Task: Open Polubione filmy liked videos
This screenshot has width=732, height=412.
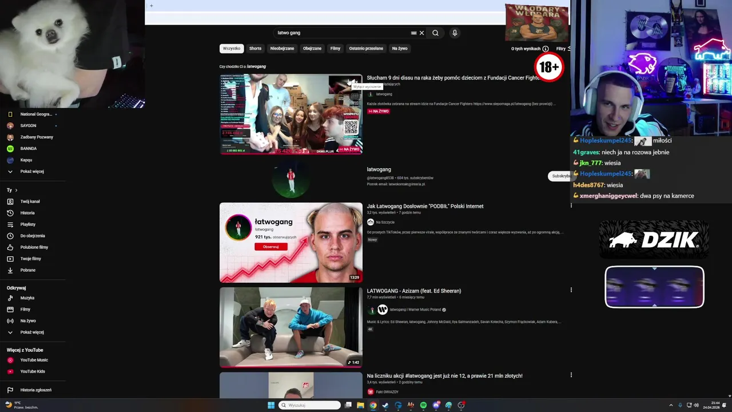Action: (x=34, y=247)
